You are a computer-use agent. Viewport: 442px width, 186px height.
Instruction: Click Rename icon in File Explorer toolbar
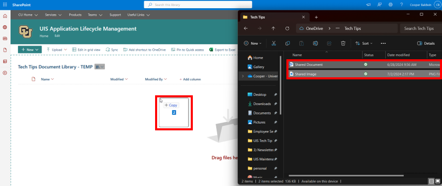point(315,43)
